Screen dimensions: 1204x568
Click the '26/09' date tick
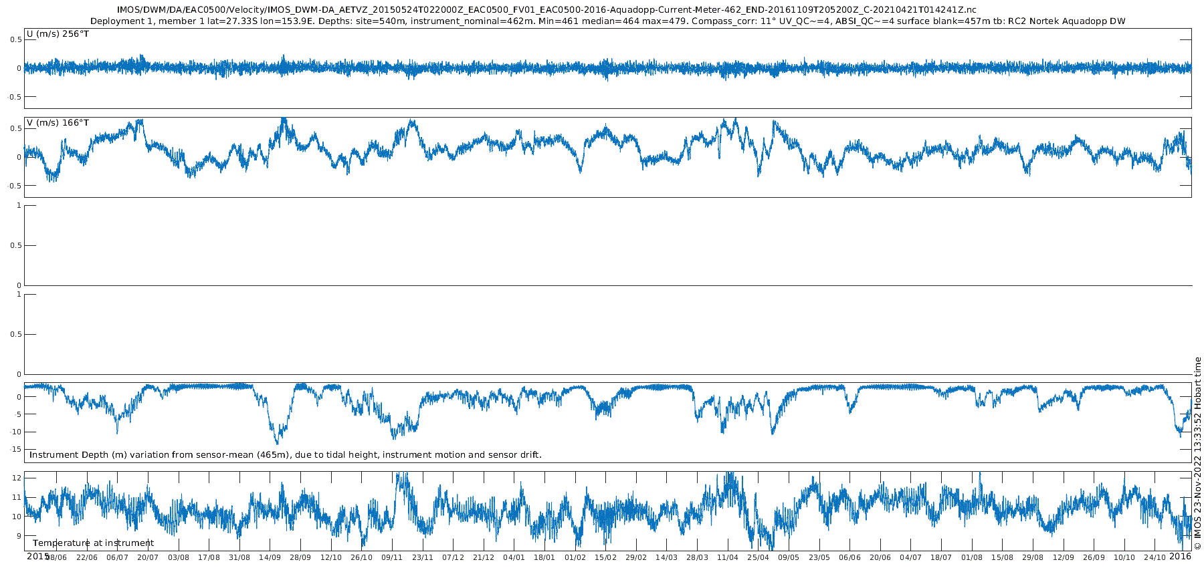point(1094,558)
